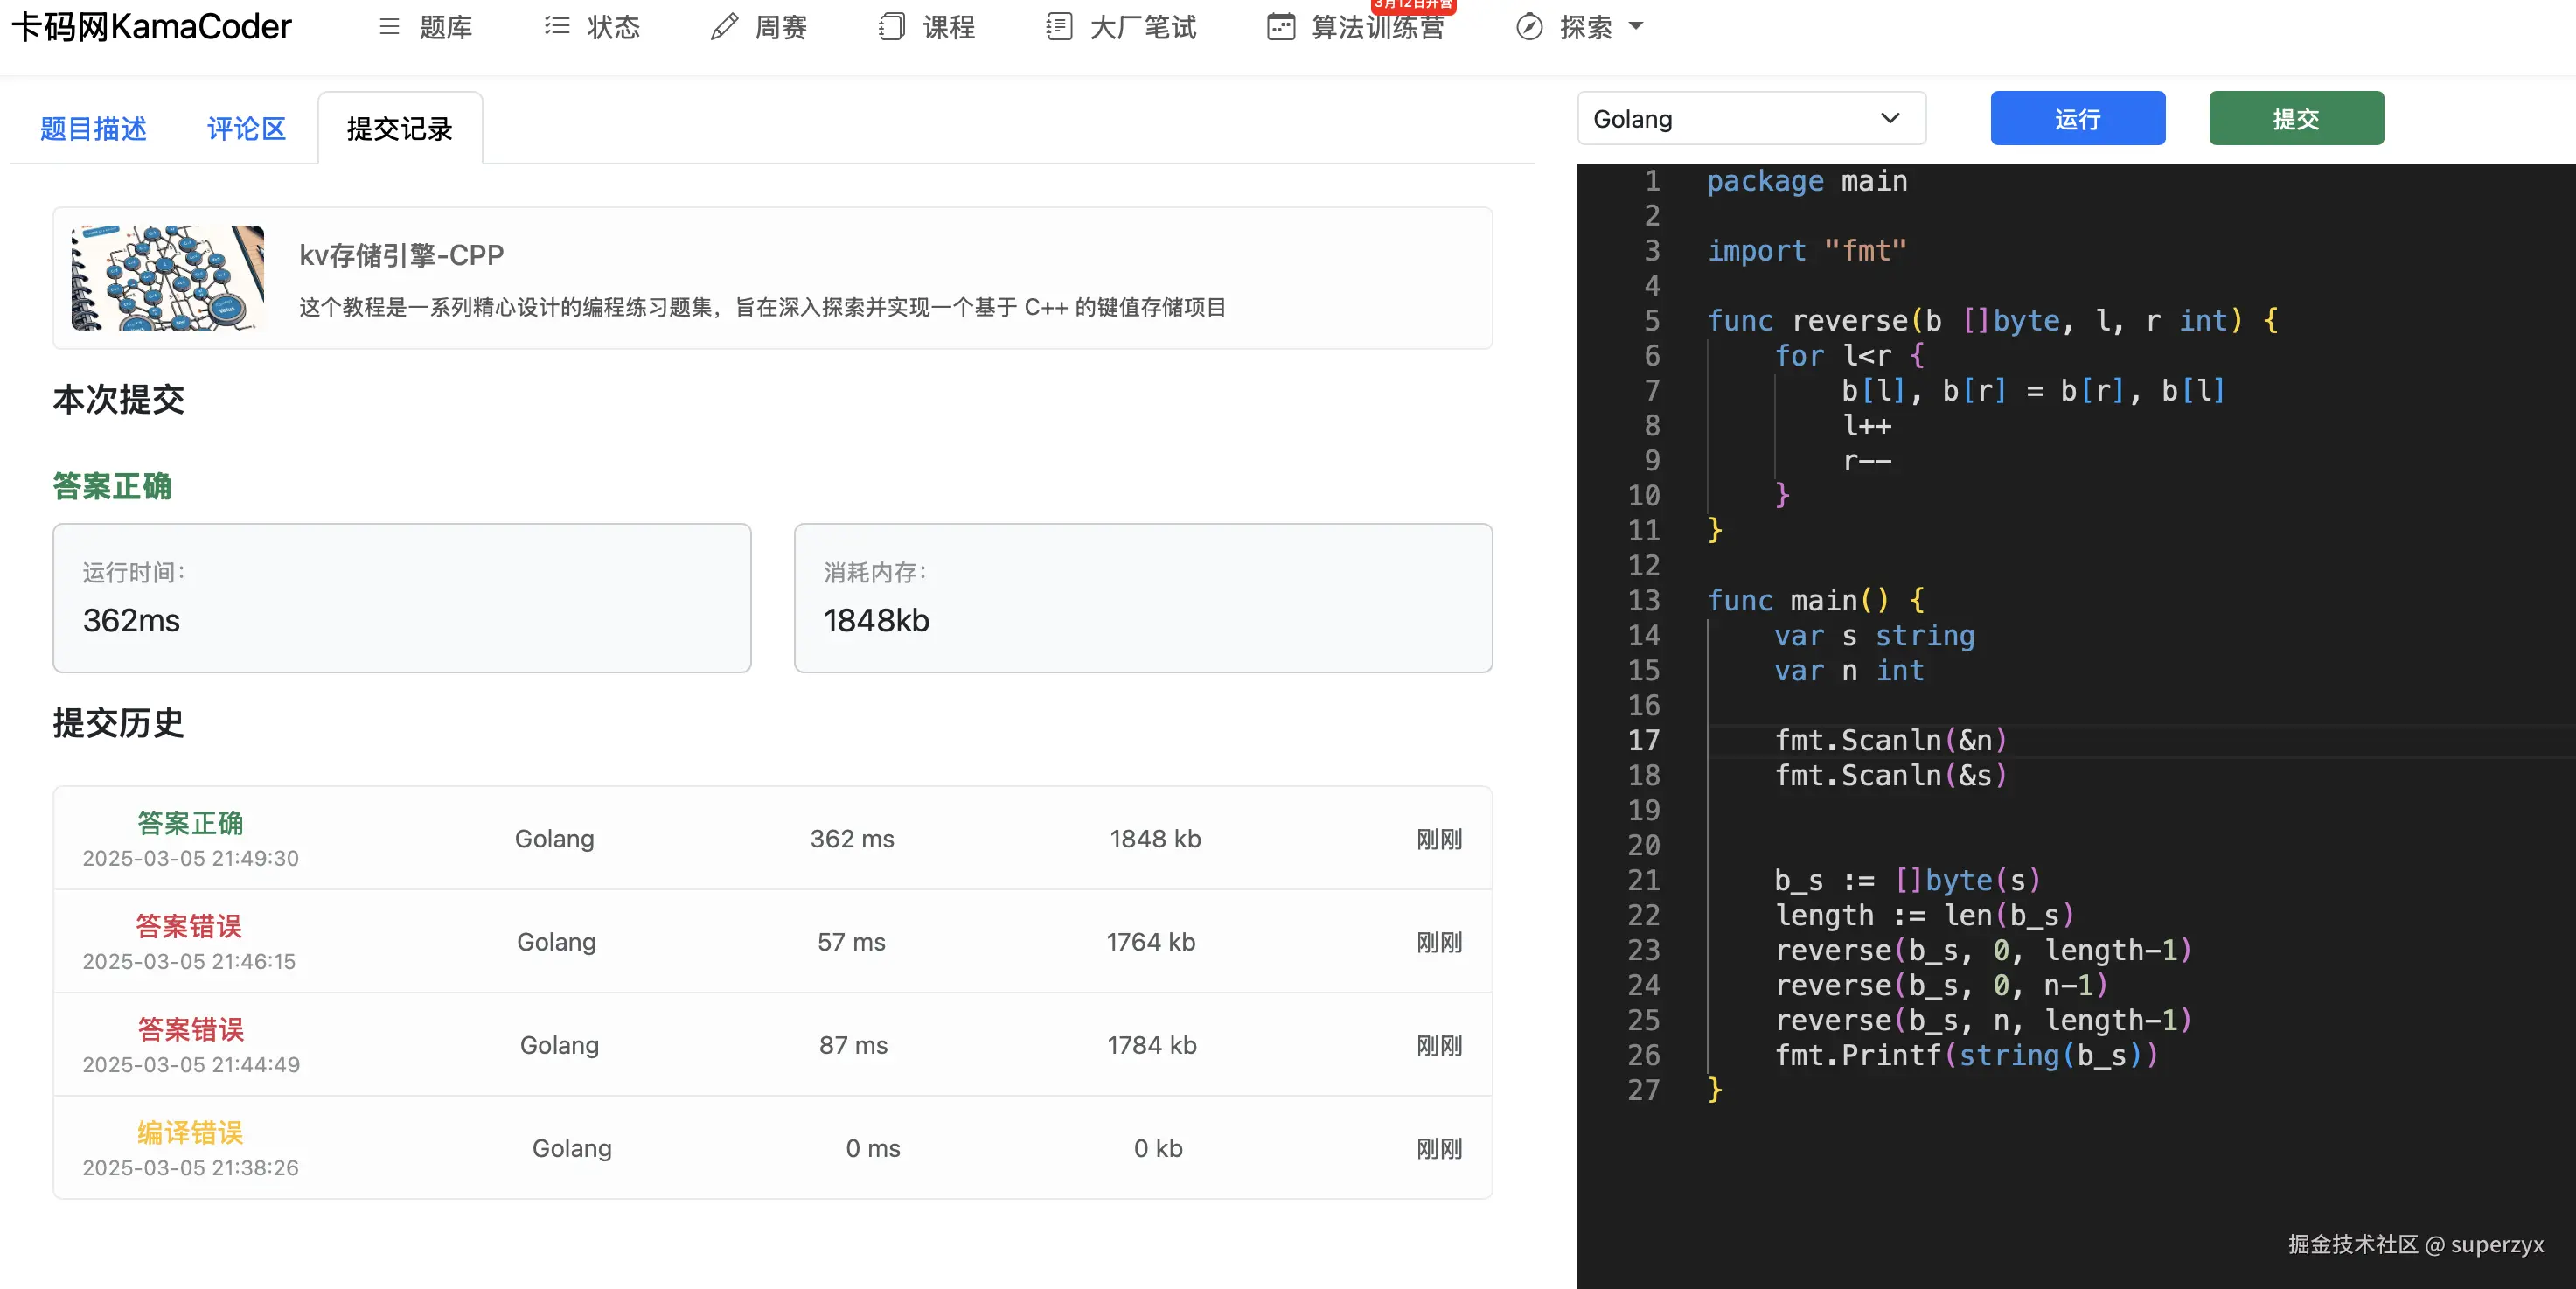Open 答案正确 submission at 21:49:30
2576x1289 pixels.
pyautogui.click(x=772, y=839)
